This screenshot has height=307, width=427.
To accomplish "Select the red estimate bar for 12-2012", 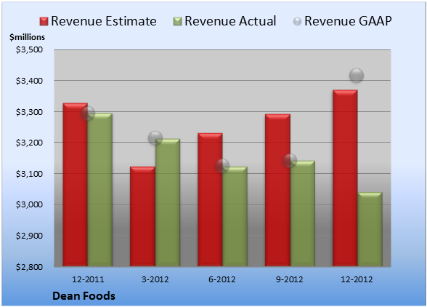I will (345, 178).
